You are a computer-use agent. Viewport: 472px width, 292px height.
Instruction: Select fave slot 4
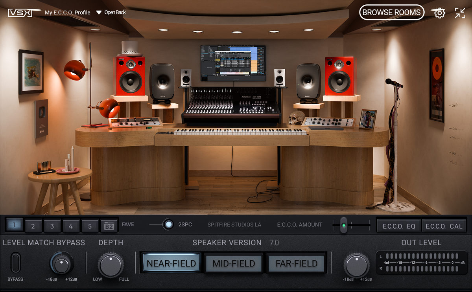coord(71,226)
